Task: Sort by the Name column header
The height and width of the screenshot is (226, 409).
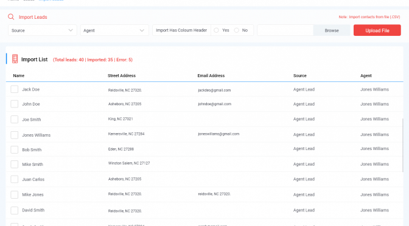Action: click(19, 75)
